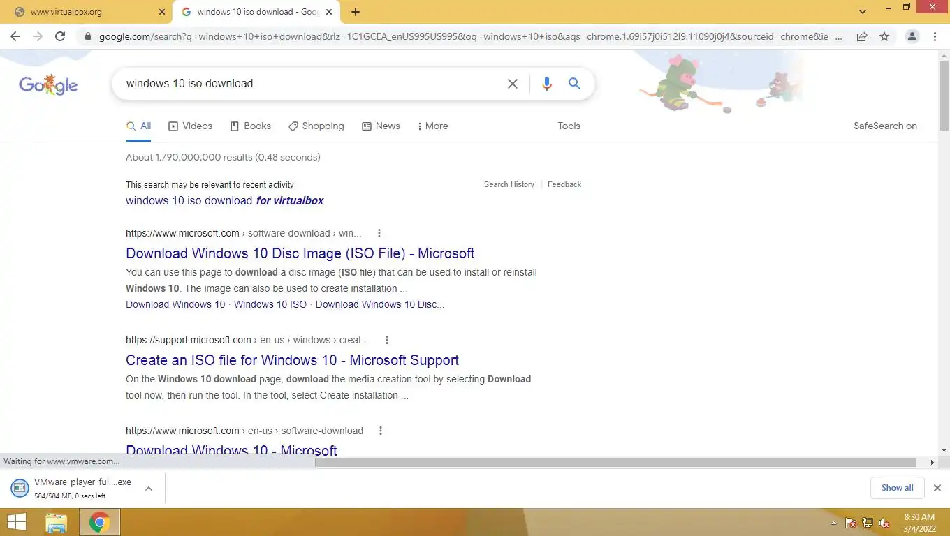Viewport: 950px width, 536px height.
Task: Open the taskbar clock 8:30 AM
Action: coord(919,523)
